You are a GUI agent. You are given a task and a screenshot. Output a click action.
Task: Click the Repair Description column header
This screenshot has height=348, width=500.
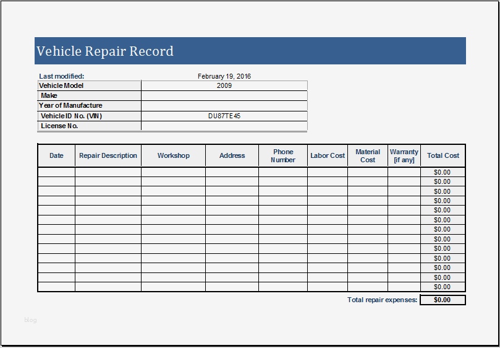108,155
